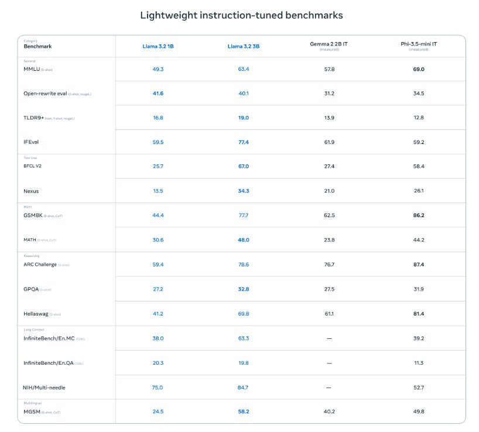This screenshot has height=432, width=479.
Task: Click the bold 69.0 MMLU score
Action: 418,69
